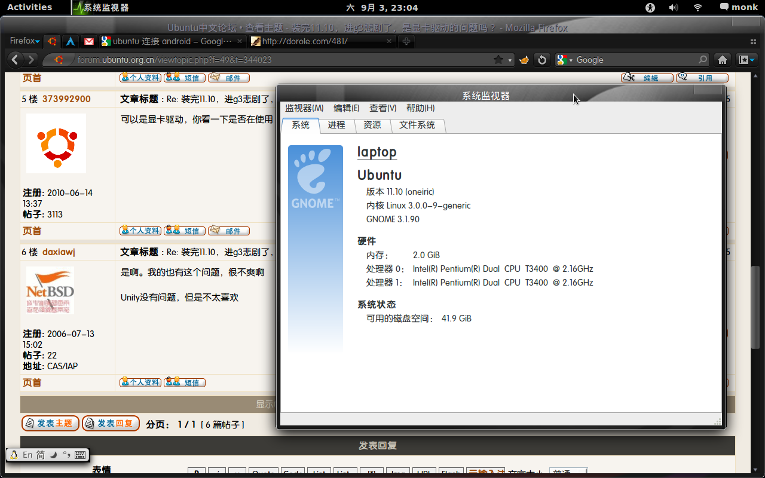Switch to the Gmail pinned tab

point(88,41)
